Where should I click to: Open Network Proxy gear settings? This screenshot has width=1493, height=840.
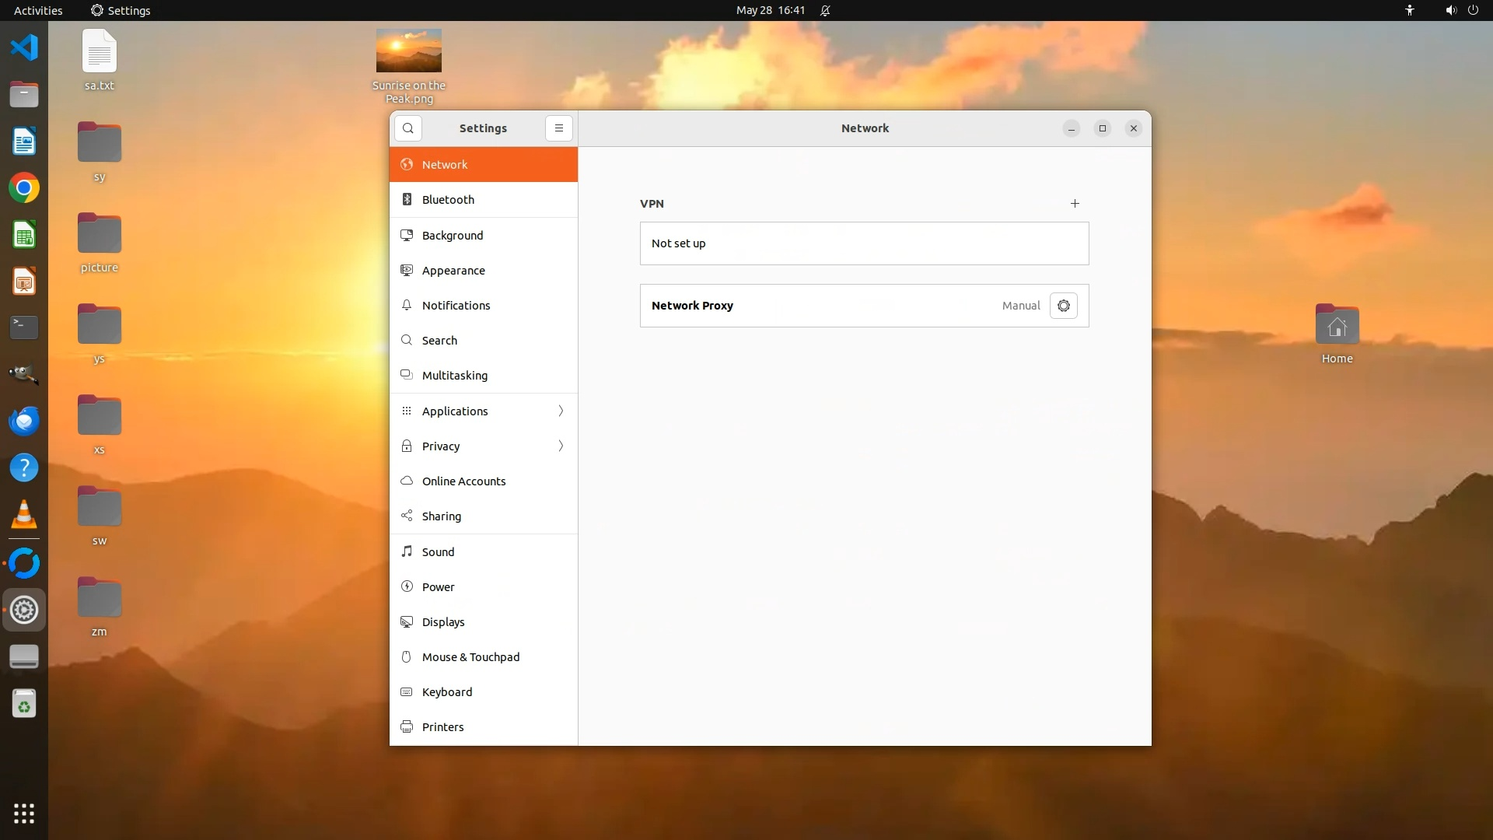click(x=1063, y=306)
